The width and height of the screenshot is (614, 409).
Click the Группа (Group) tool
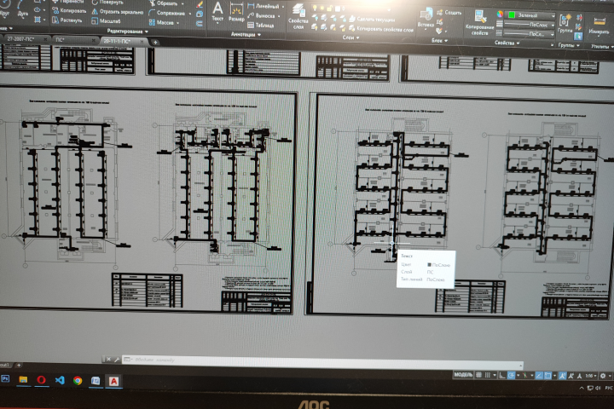click(x=565, y=24)
